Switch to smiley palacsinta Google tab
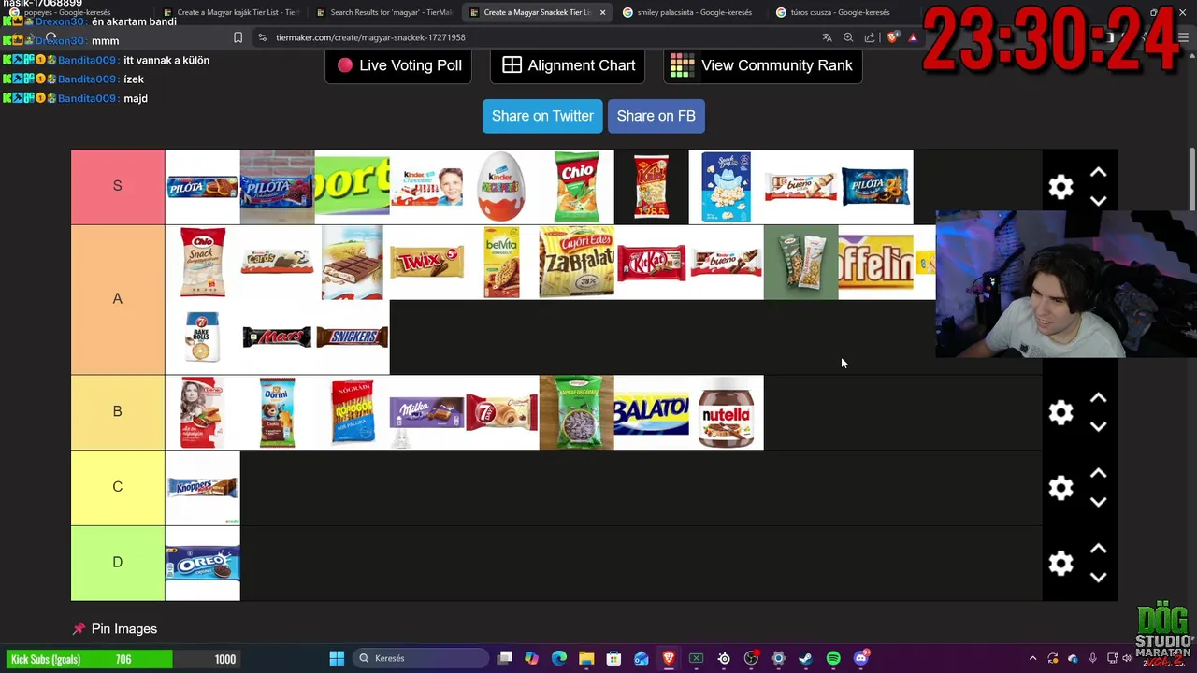Image resolution: width=1197 pixels, height=673 pixels. click(687, 12)
